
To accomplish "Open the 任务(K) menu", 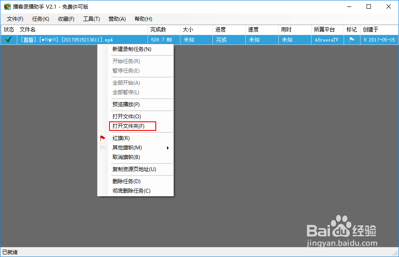I will [41, 19].
